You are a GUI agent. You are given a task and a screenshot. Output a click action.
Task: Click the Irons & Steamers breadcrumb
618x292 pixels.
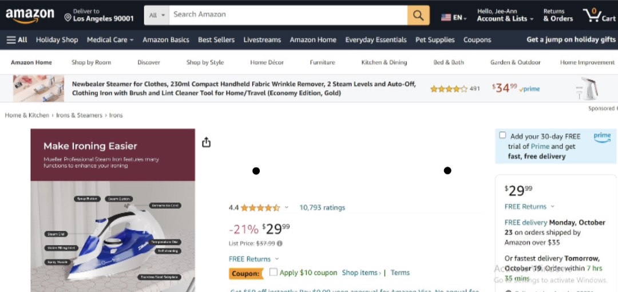point(79,115)
